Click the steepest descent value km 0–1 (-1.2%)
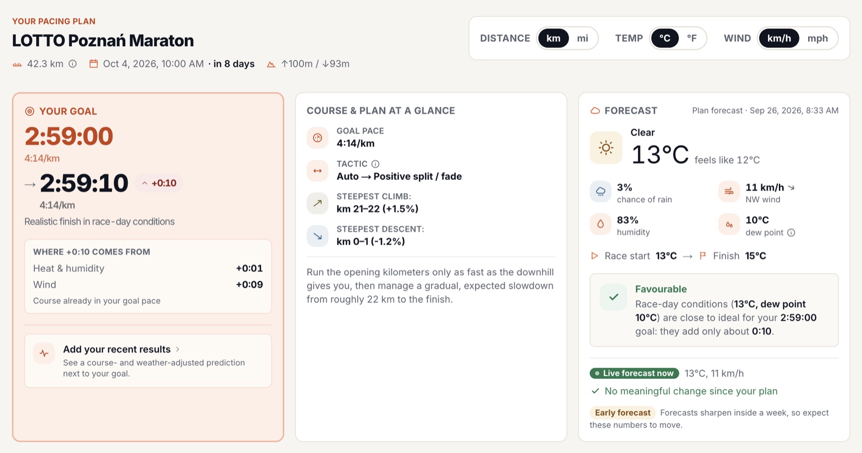 click(371, 241)
